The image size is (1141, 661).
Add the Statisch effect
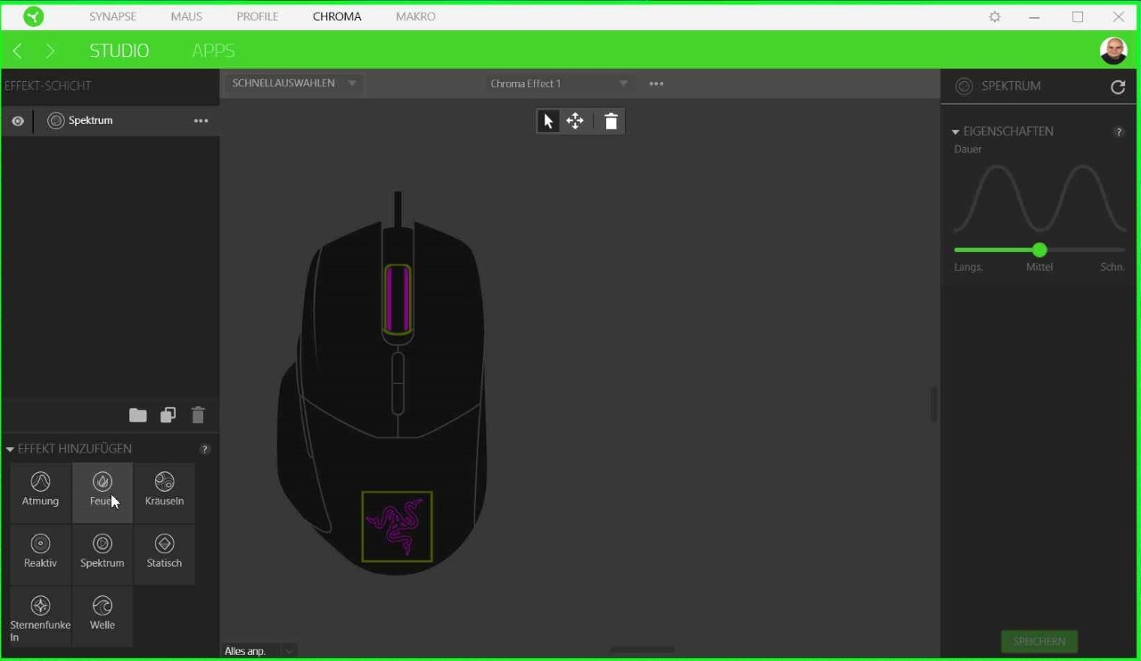pos(164,554)
